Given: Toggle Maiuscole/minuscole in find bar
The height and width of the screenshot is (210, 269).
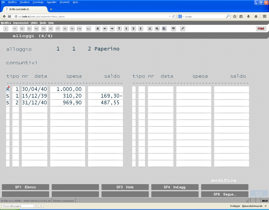Looking at the screenshot, I should point(252,206).
